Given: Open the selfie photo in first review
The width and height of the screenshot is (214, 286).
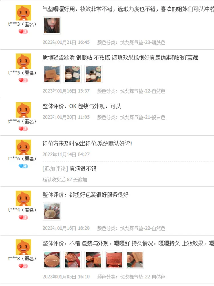Looking at the screenshot, I should tap(52, 25).
